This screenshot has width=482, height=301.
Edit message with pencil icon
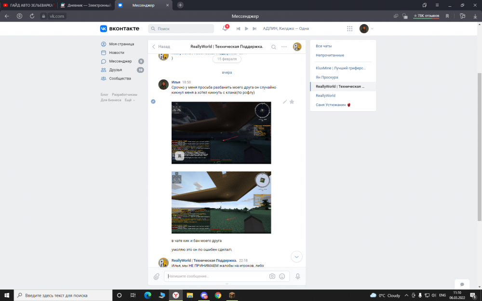point(285,102)
